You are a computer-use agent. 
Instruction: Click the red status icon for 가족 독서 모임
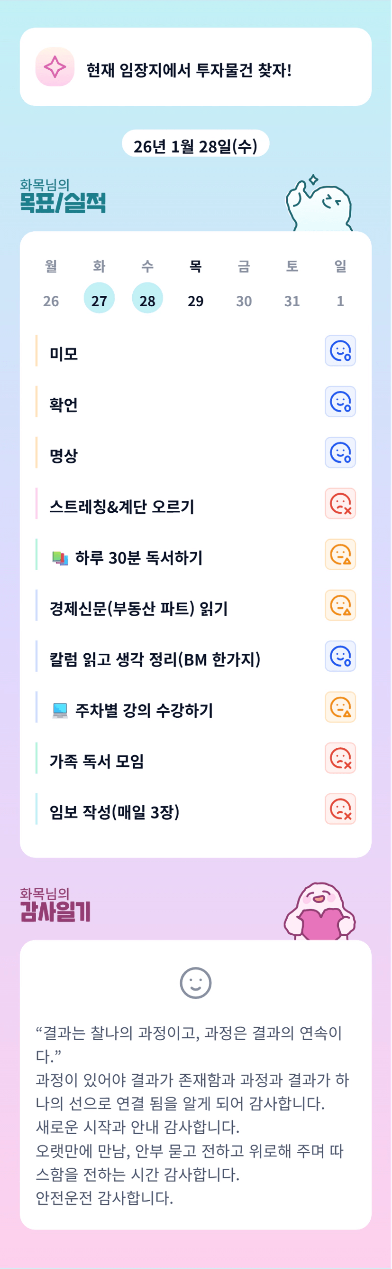point(340,758)
